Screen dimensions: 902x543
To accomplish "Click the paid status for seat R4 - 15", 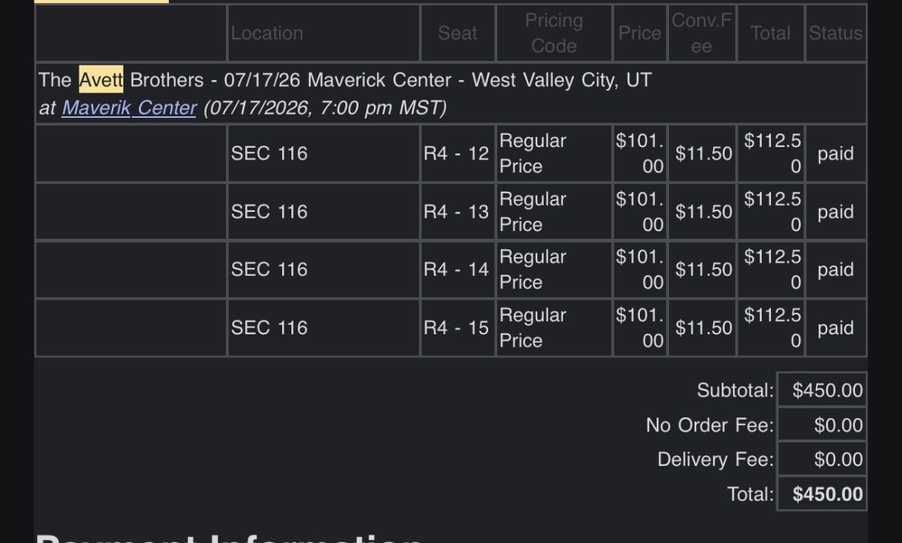I will pos(836,328).
